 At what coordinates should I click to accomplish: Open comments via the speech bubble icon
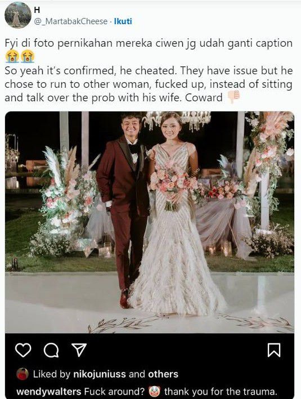click(51, 351)
